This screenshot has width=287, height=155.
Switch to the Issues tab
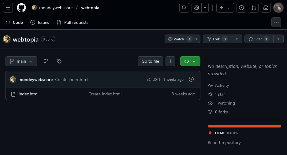tap(40, 22)
